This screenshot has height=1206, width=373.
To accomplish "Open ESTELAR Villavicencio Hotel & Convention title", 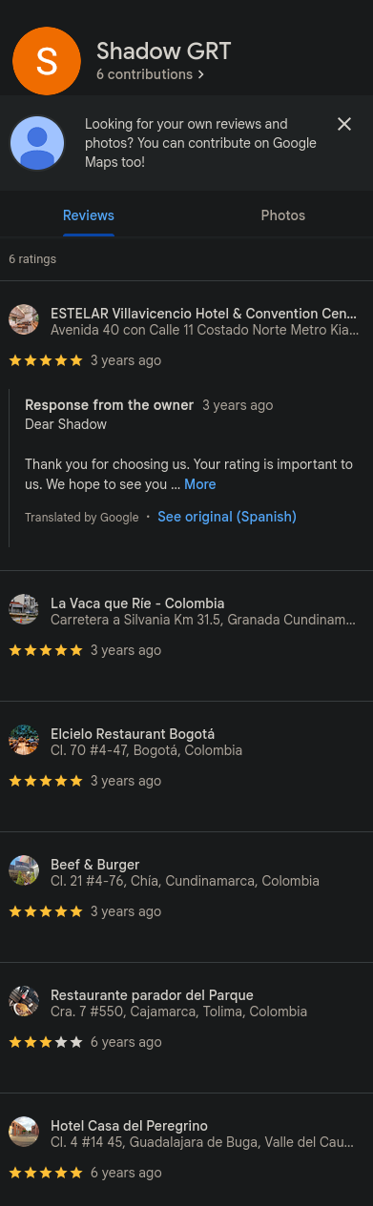I will pyautogui.click(x=204, y=314).
